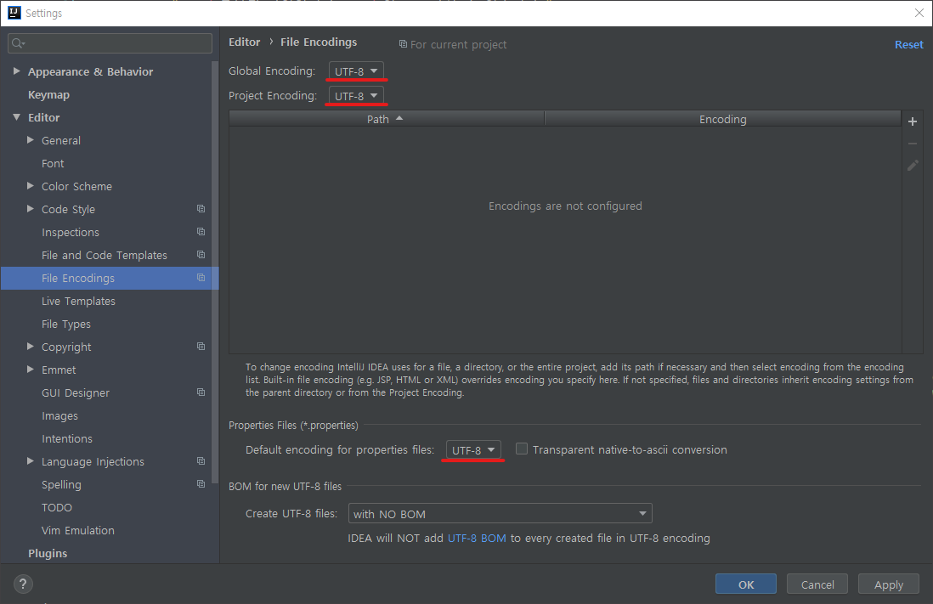The width and height of the screenshot is (933, 604).
Task: Click the remove encoding minus icon
Action: point(912,144)
